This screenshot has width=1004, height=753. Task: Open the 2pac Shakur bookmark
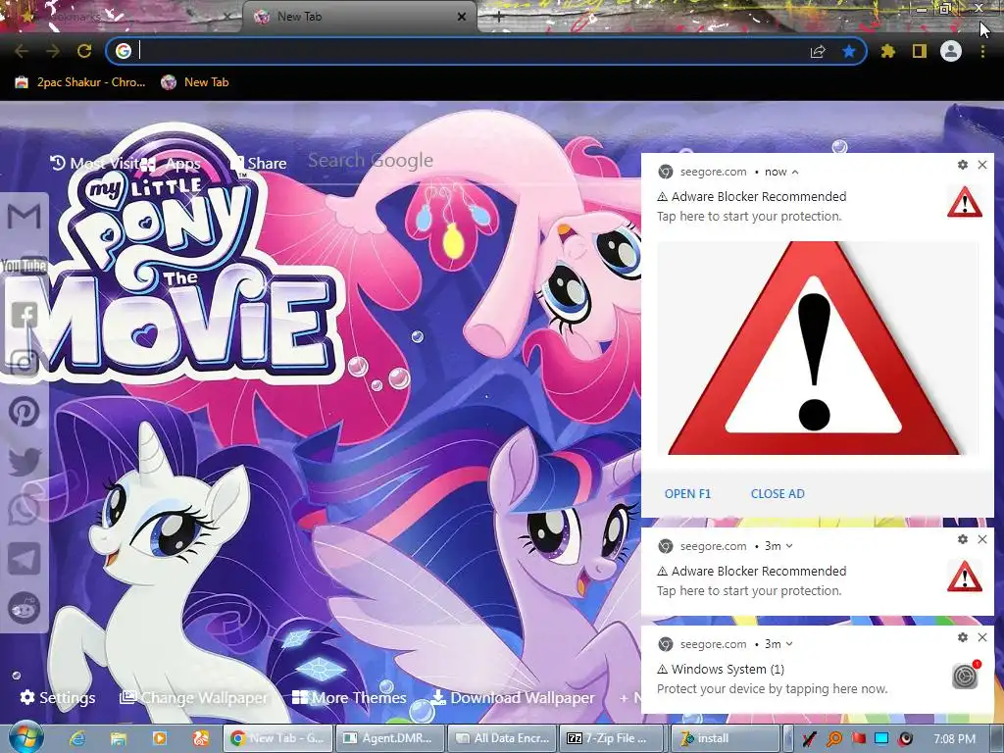coord(80,82)
